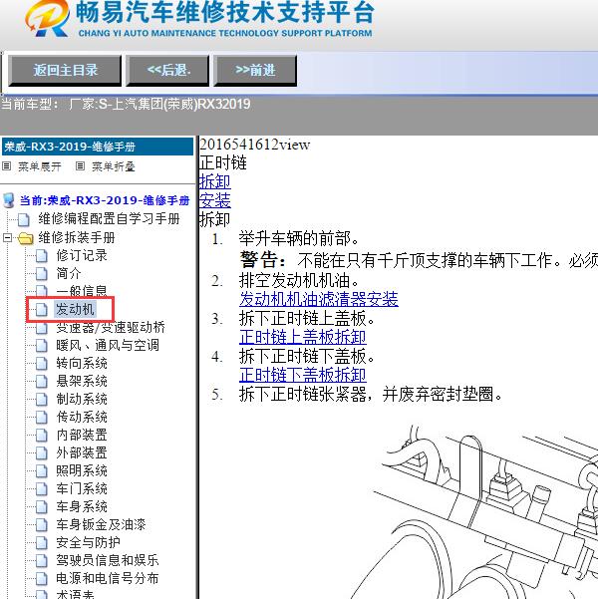
Task: Open the 车身系统 section
Action: [x=82, y=506]
